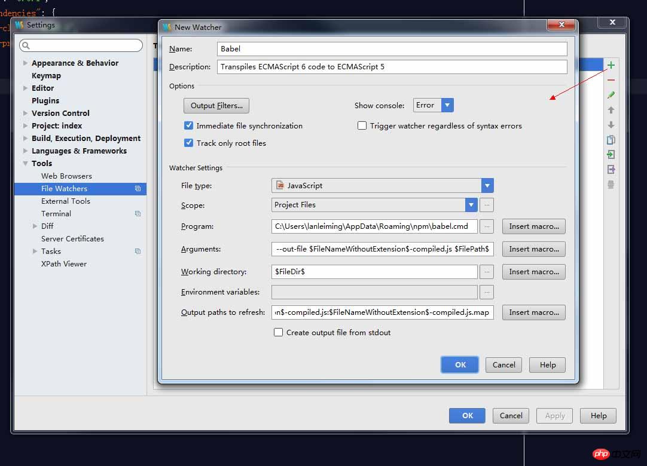Click Insert macro for Output paths
The image size is (647, 466).
click(534, 312)
